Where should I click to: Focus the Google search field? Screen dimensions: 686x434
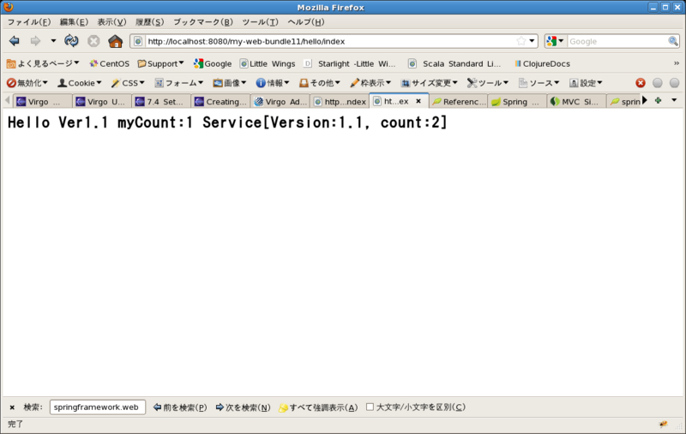click(617, 41)
